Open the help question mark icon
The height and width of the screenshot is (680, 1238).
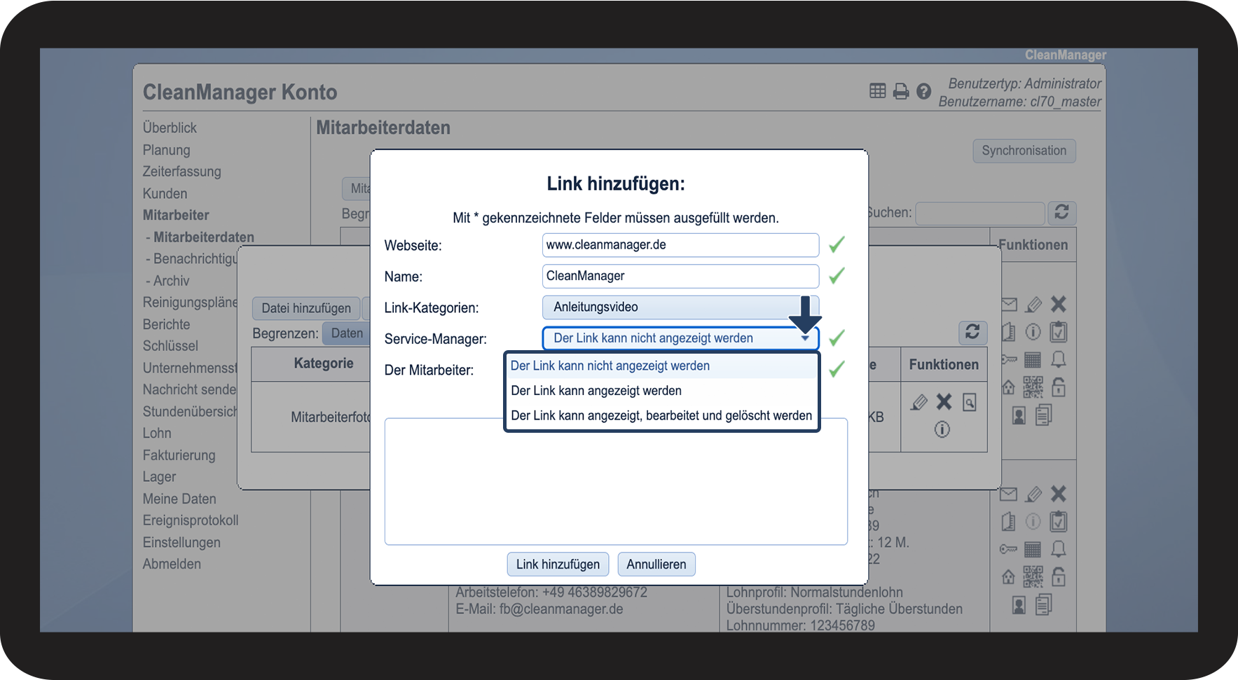[923, 91]
